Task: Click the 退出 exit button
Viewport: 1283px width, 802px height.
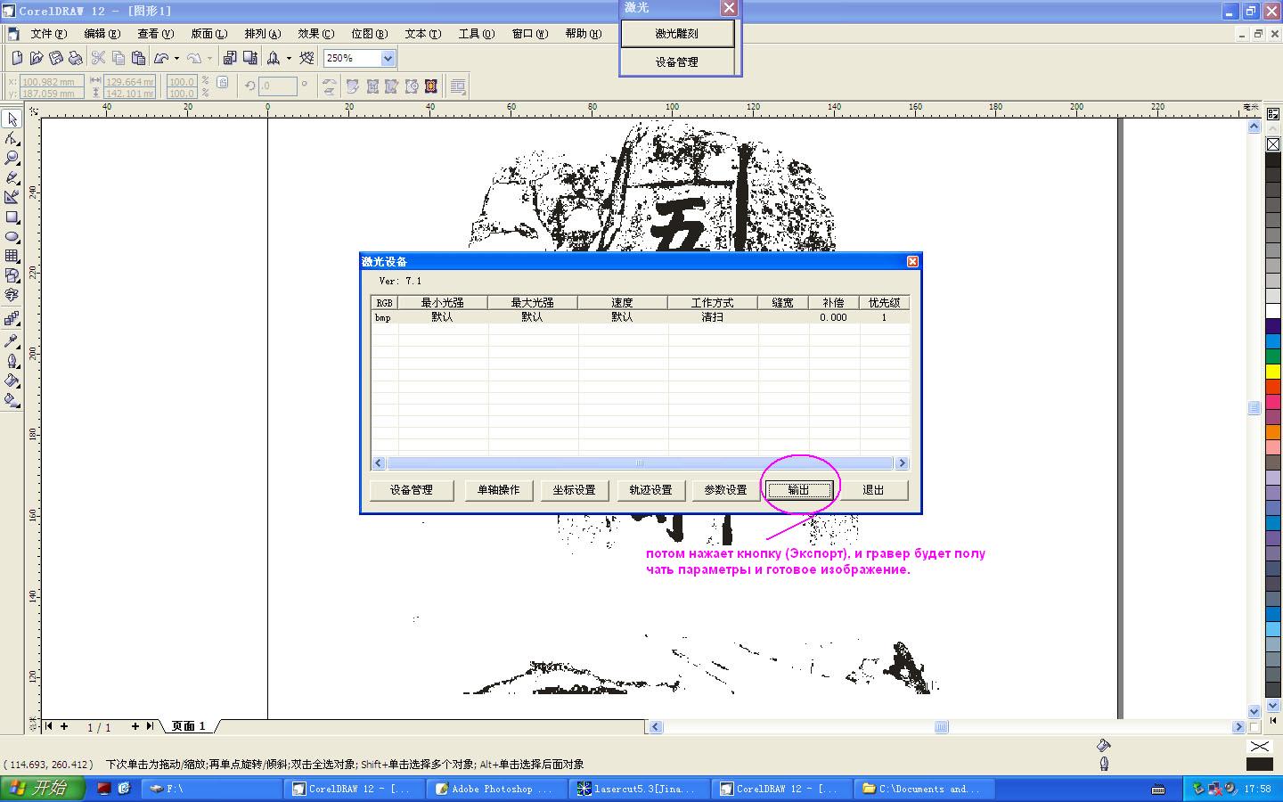Action: tap(873, 490)
